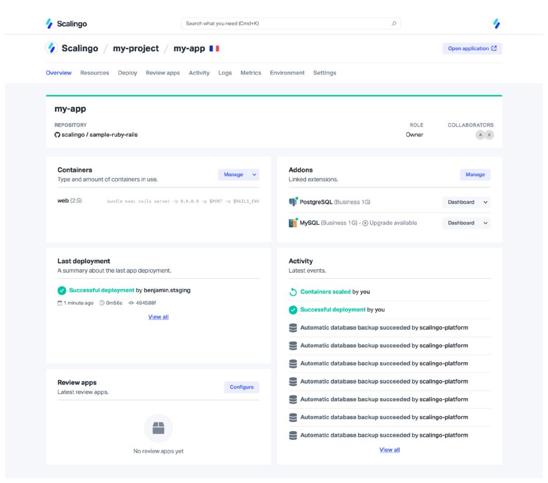Open the MySQL Dashboard button
Screen dimensions: 548x483
click(x=461, y=223)
